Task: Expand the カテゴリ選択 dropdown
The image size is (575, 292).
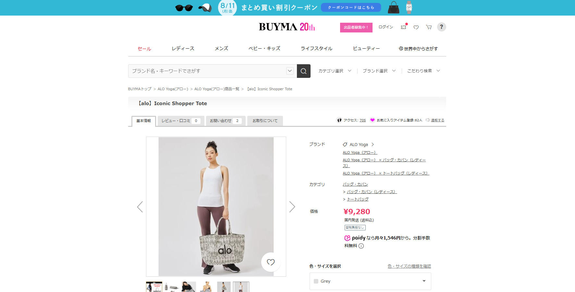Action: point(335,71)
